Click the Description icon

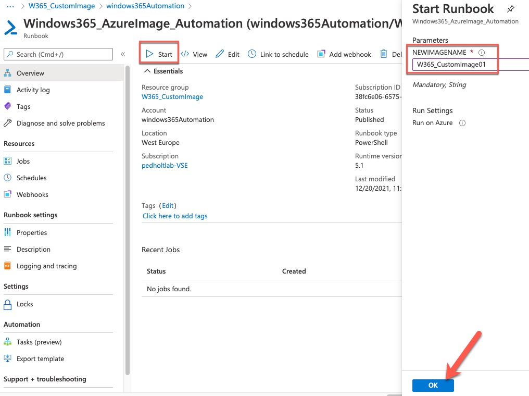tap(7, 249)
